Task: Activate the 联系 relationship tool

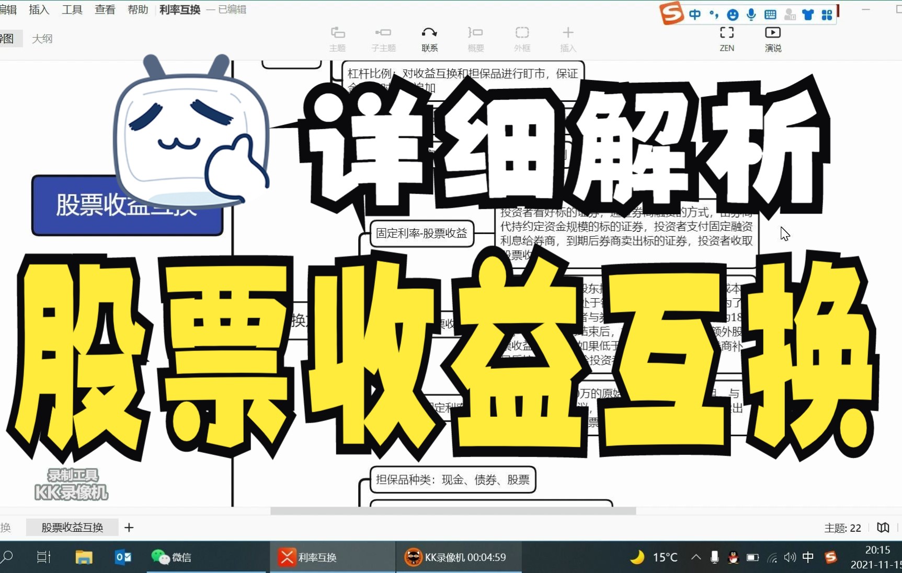Action: pos(429,39)
